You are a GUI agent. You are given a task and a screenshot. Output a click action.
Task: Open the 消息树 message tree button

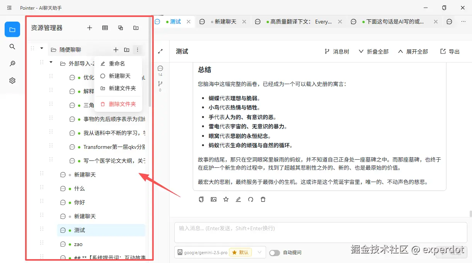(x=337, y=51)
